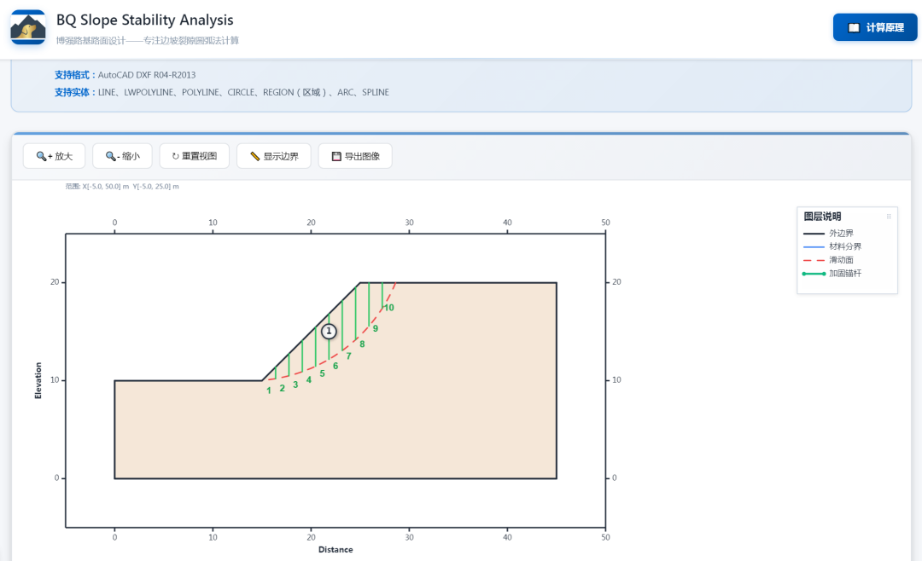The height and width of the screenshot is (561, 922).
Task: Click the 加固锚杆 legend entry
Action: click(x=832, y=273)
